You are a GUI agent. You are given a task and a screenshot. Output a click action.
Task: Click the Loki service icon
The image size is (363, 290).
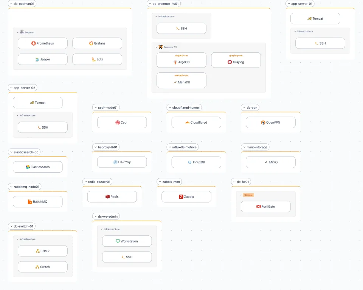tap(94, 59)
